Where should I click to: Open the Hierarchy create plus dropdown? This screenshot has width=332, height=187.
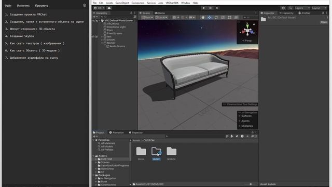[95, 17]
